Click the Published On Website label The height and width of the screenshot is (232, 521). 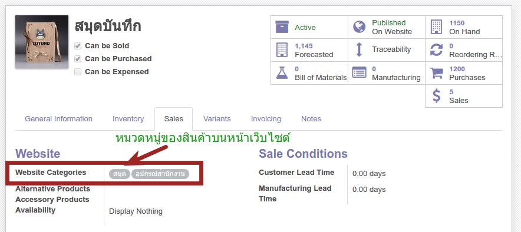(x=392, y=27)
